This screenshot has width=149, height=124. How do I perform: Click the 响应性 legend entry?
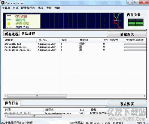20,20
